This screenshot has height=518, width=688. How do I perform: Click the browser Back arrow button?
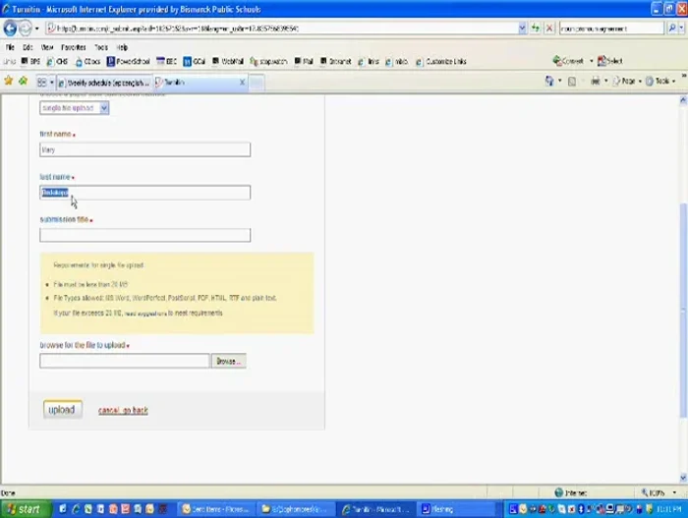pyautogui.click(x=11, y=29)
